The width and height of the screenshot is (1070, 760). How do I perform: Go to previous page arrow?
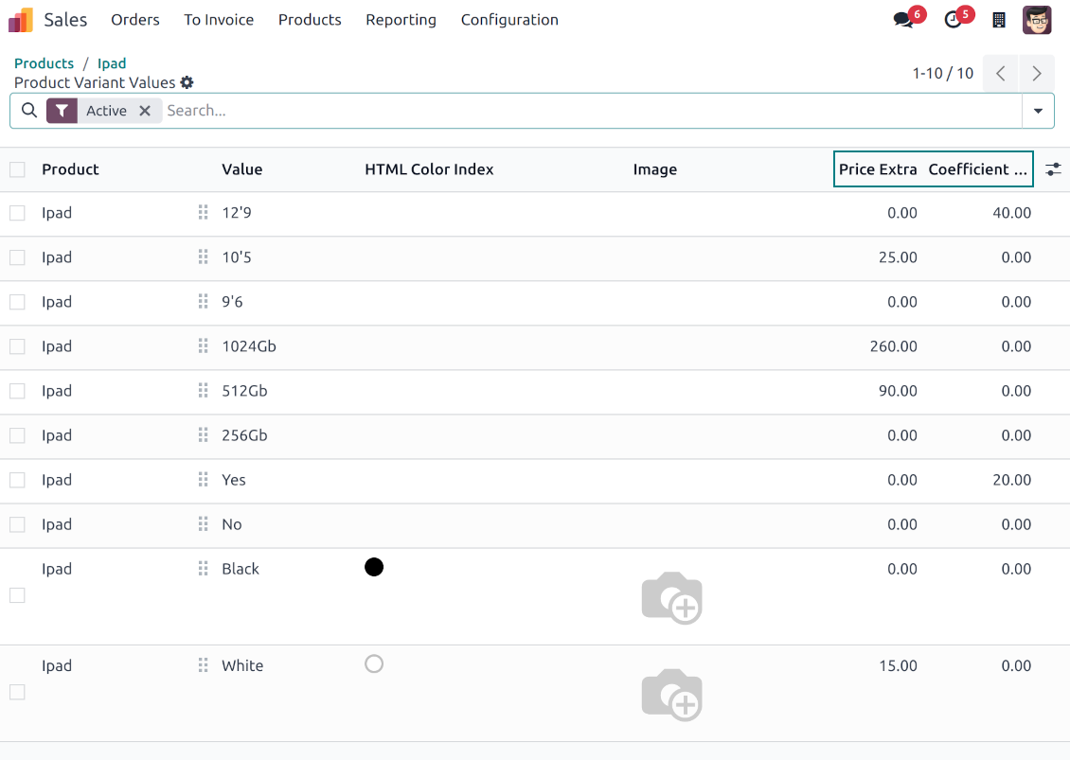click(1000, 73)
